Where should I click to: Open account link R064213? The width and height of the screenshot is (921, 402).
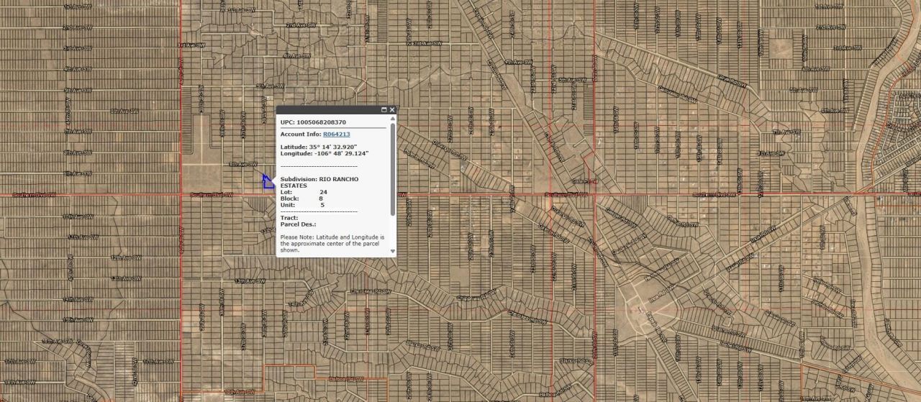[x=336, y=134]
